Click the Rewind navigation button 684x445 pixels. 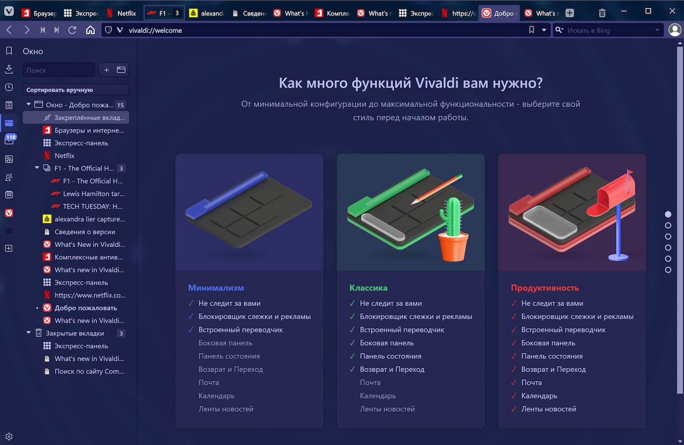[x=43, y=30]
